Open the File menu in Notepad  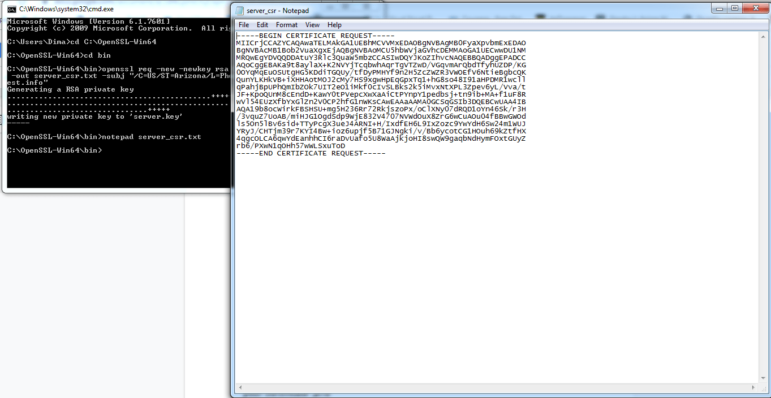(243, 24)
